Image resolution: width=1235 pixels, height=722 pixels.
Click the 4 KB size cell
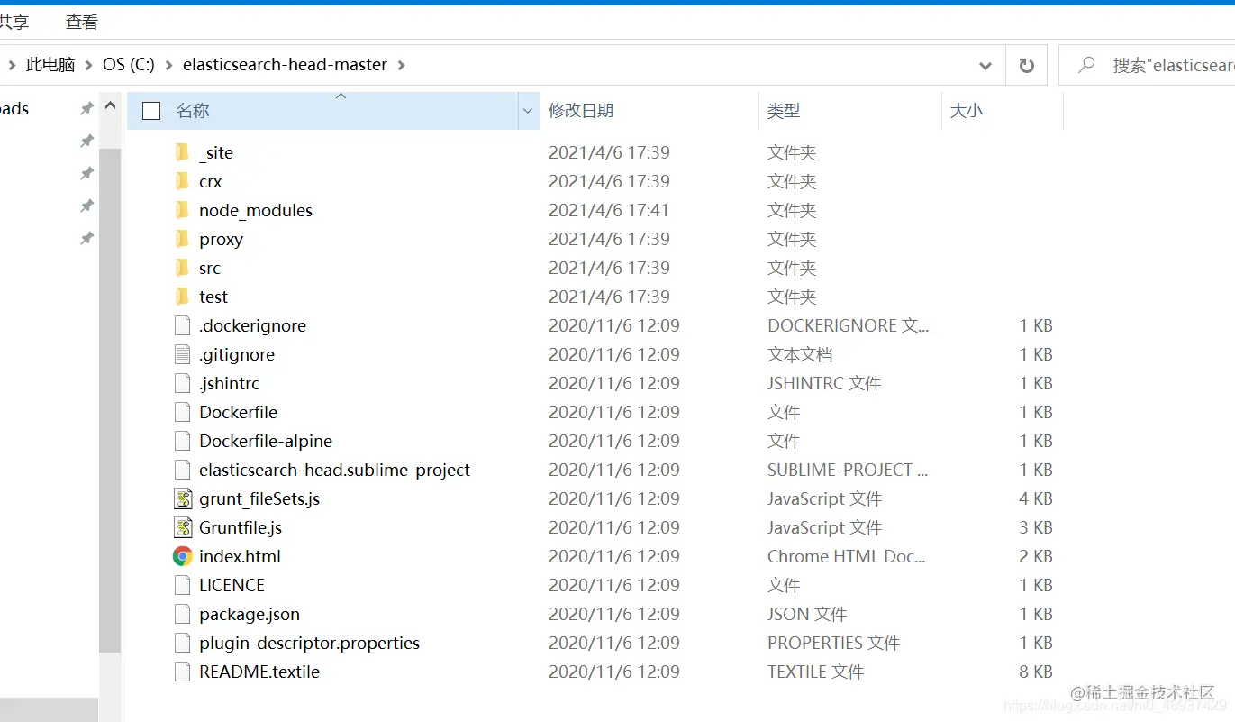click(x=1036, y=498)
